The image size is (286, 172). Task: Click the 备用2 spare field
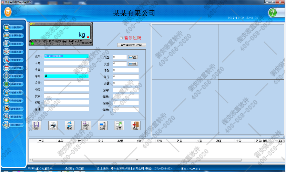(x=126, y=90)
